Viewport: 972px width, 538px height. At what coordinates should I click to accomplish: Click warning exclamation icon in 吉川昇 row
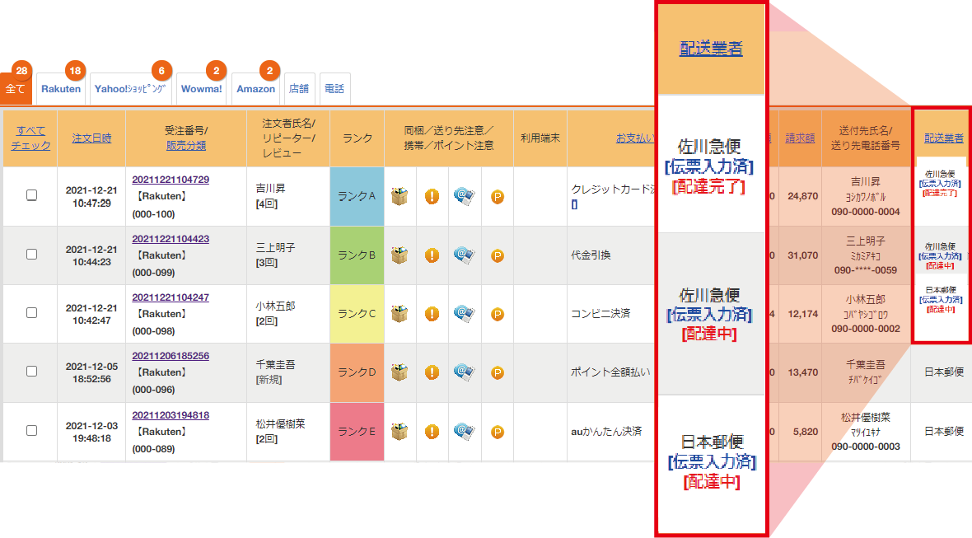click(432, 196)
